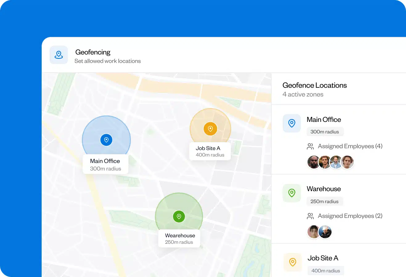Click the Job Site A 400m radius badge

pyautogui.click(x=326, y=271)
